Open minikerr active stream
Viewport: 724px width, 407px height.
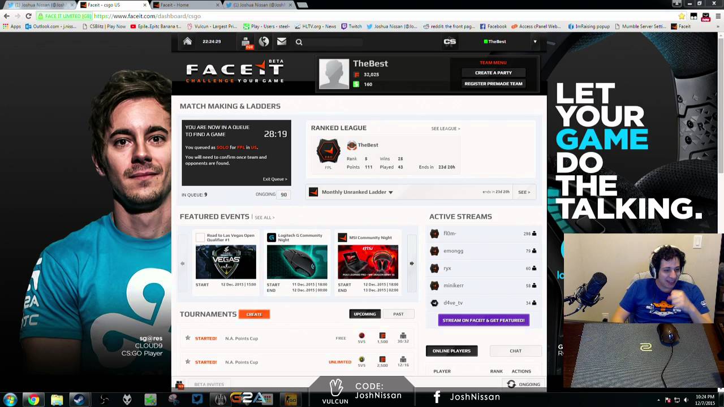454,285
